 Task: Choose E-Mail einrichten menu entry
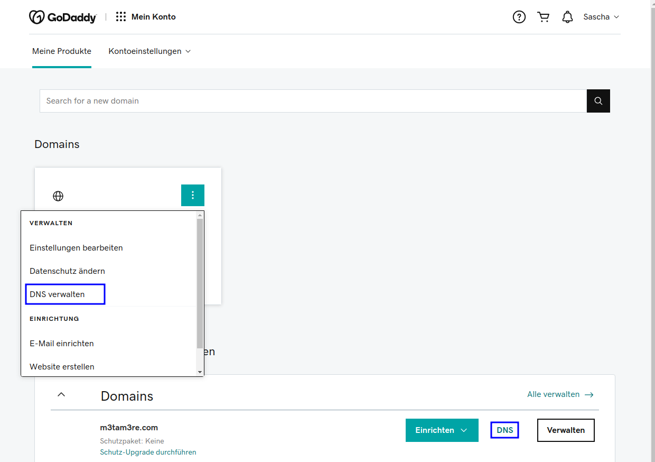pyautogui.click(x=62, y=344)
